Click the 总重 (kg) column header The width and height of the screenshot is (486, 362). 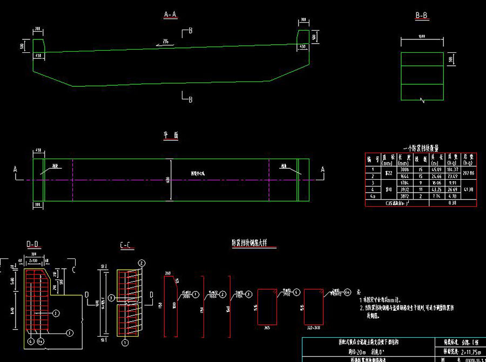pos(468,160)
